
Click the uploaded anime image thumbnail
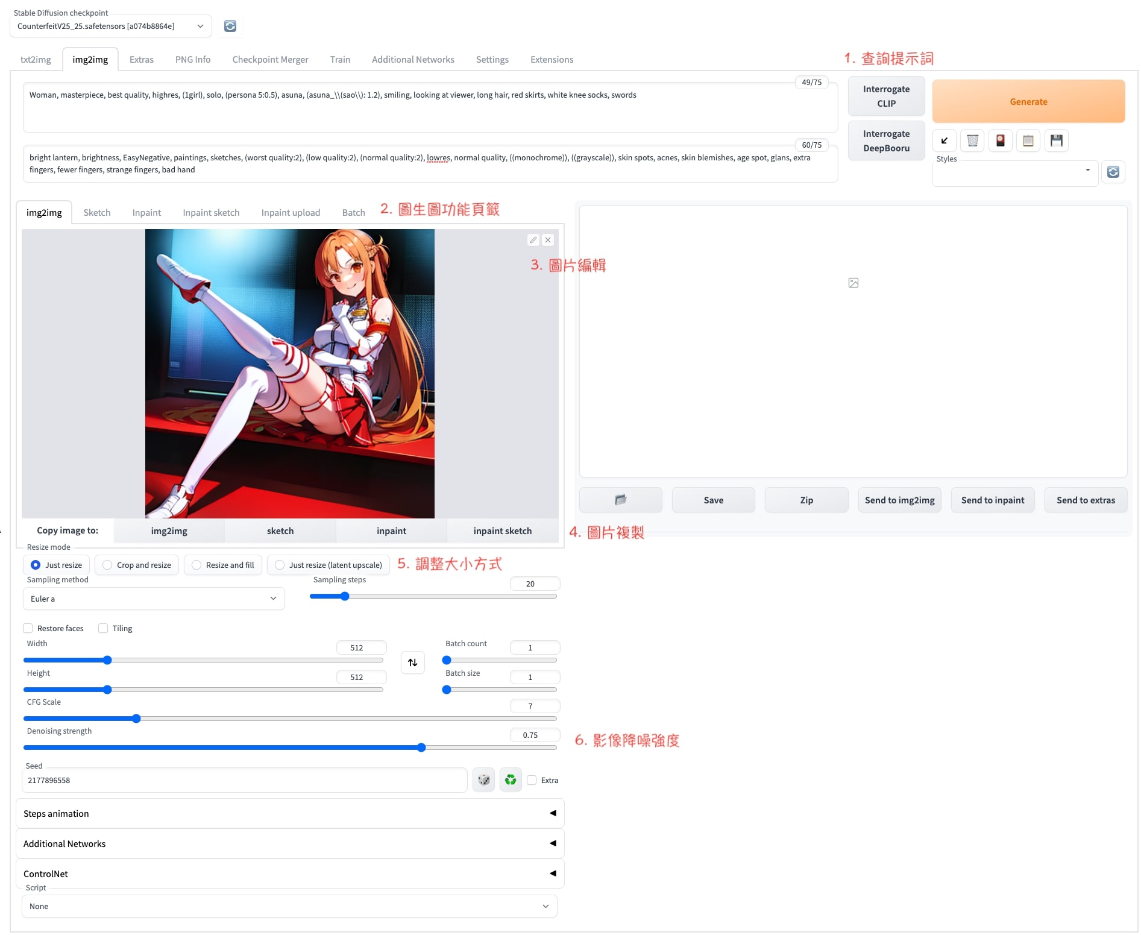290,373
